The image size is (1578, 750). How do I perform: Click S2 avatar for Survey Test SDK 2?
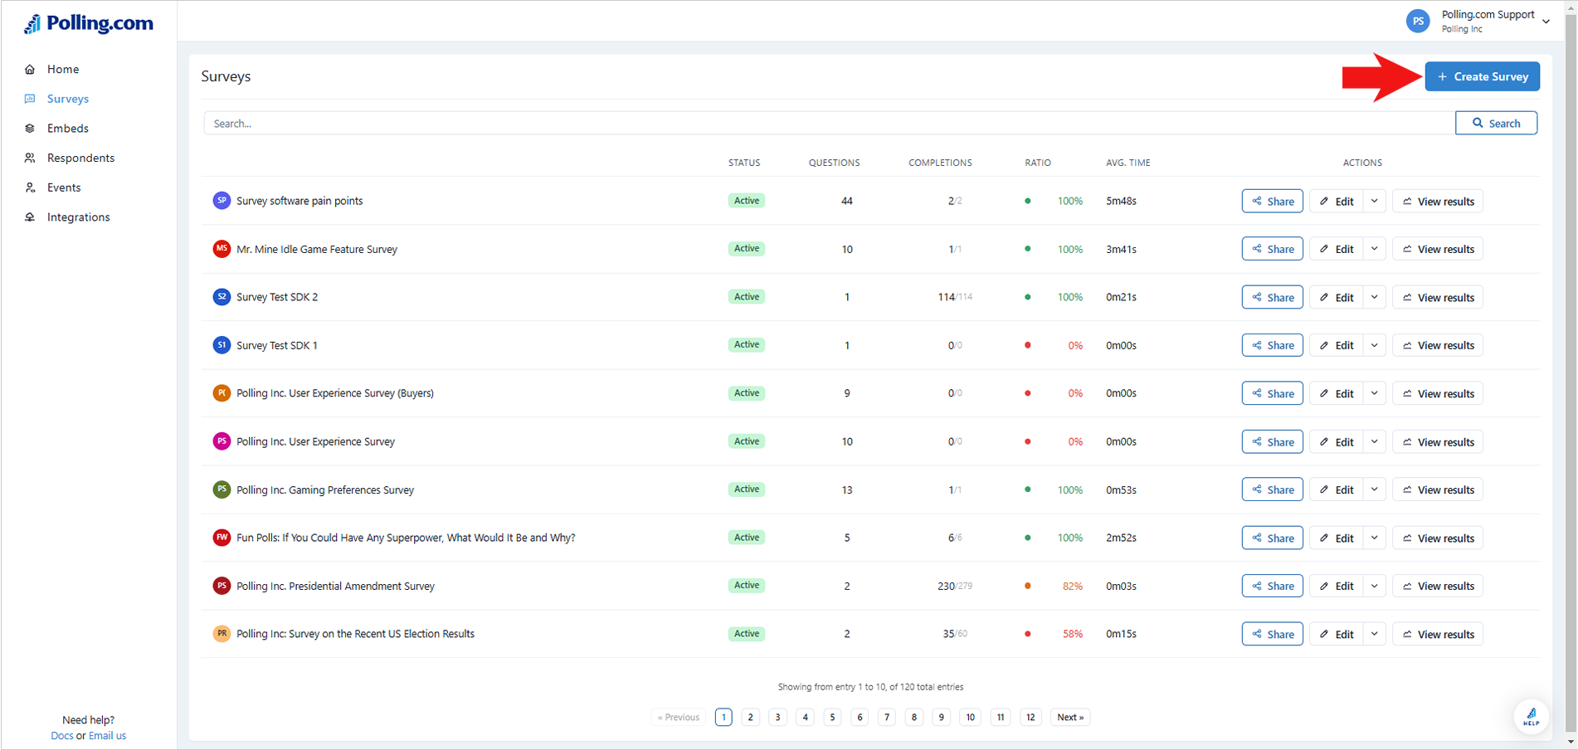coord(222,297)
